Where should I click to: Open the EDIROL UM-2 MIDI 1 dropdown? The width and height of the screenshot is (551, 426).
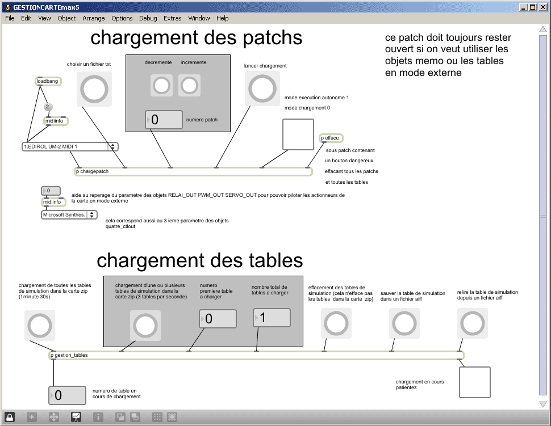pos(69,147)
